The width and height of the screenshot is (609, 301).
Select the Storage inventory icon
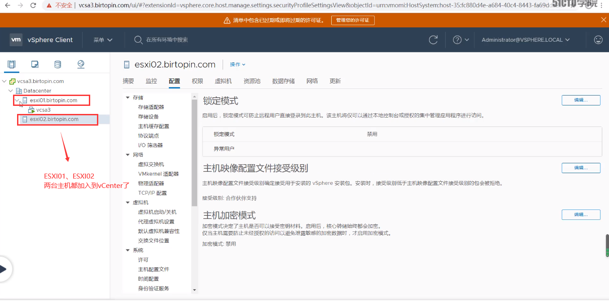(x=57, y=64)
